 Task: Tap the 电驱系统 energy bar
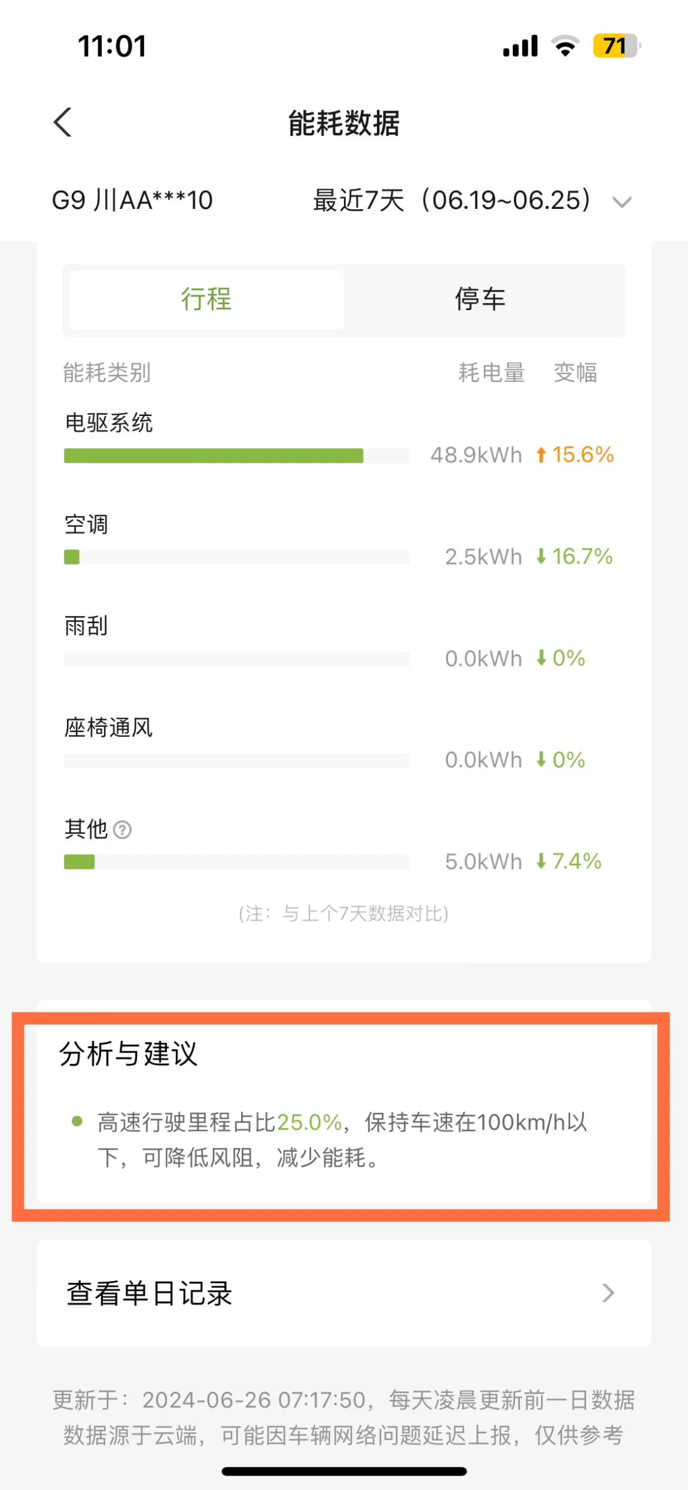click(x=236, y=456)
